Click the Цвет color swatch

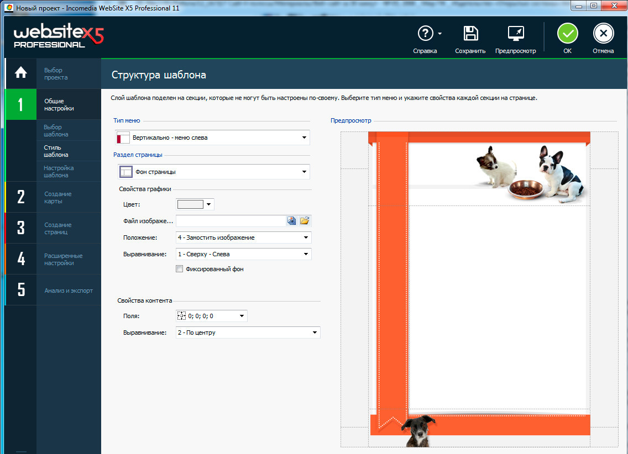tap(190, 204)
